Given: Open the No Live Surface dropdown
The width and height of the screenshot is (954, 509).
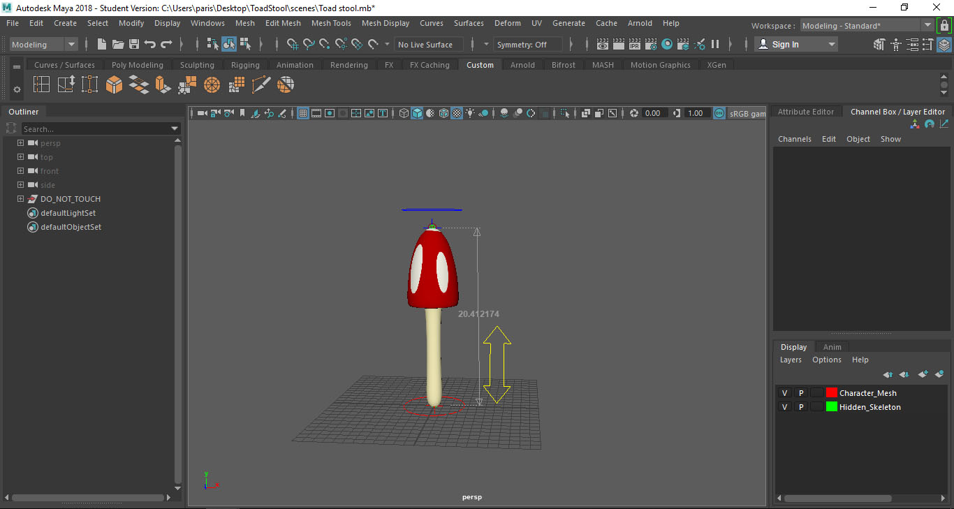Looking at the screenshot, I should pos(428,44).
